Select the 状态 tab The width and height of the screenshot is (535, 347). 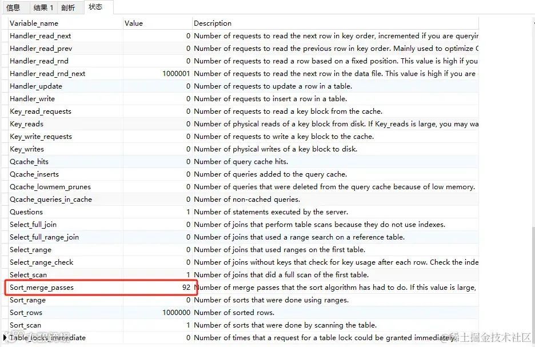point(95,7)
